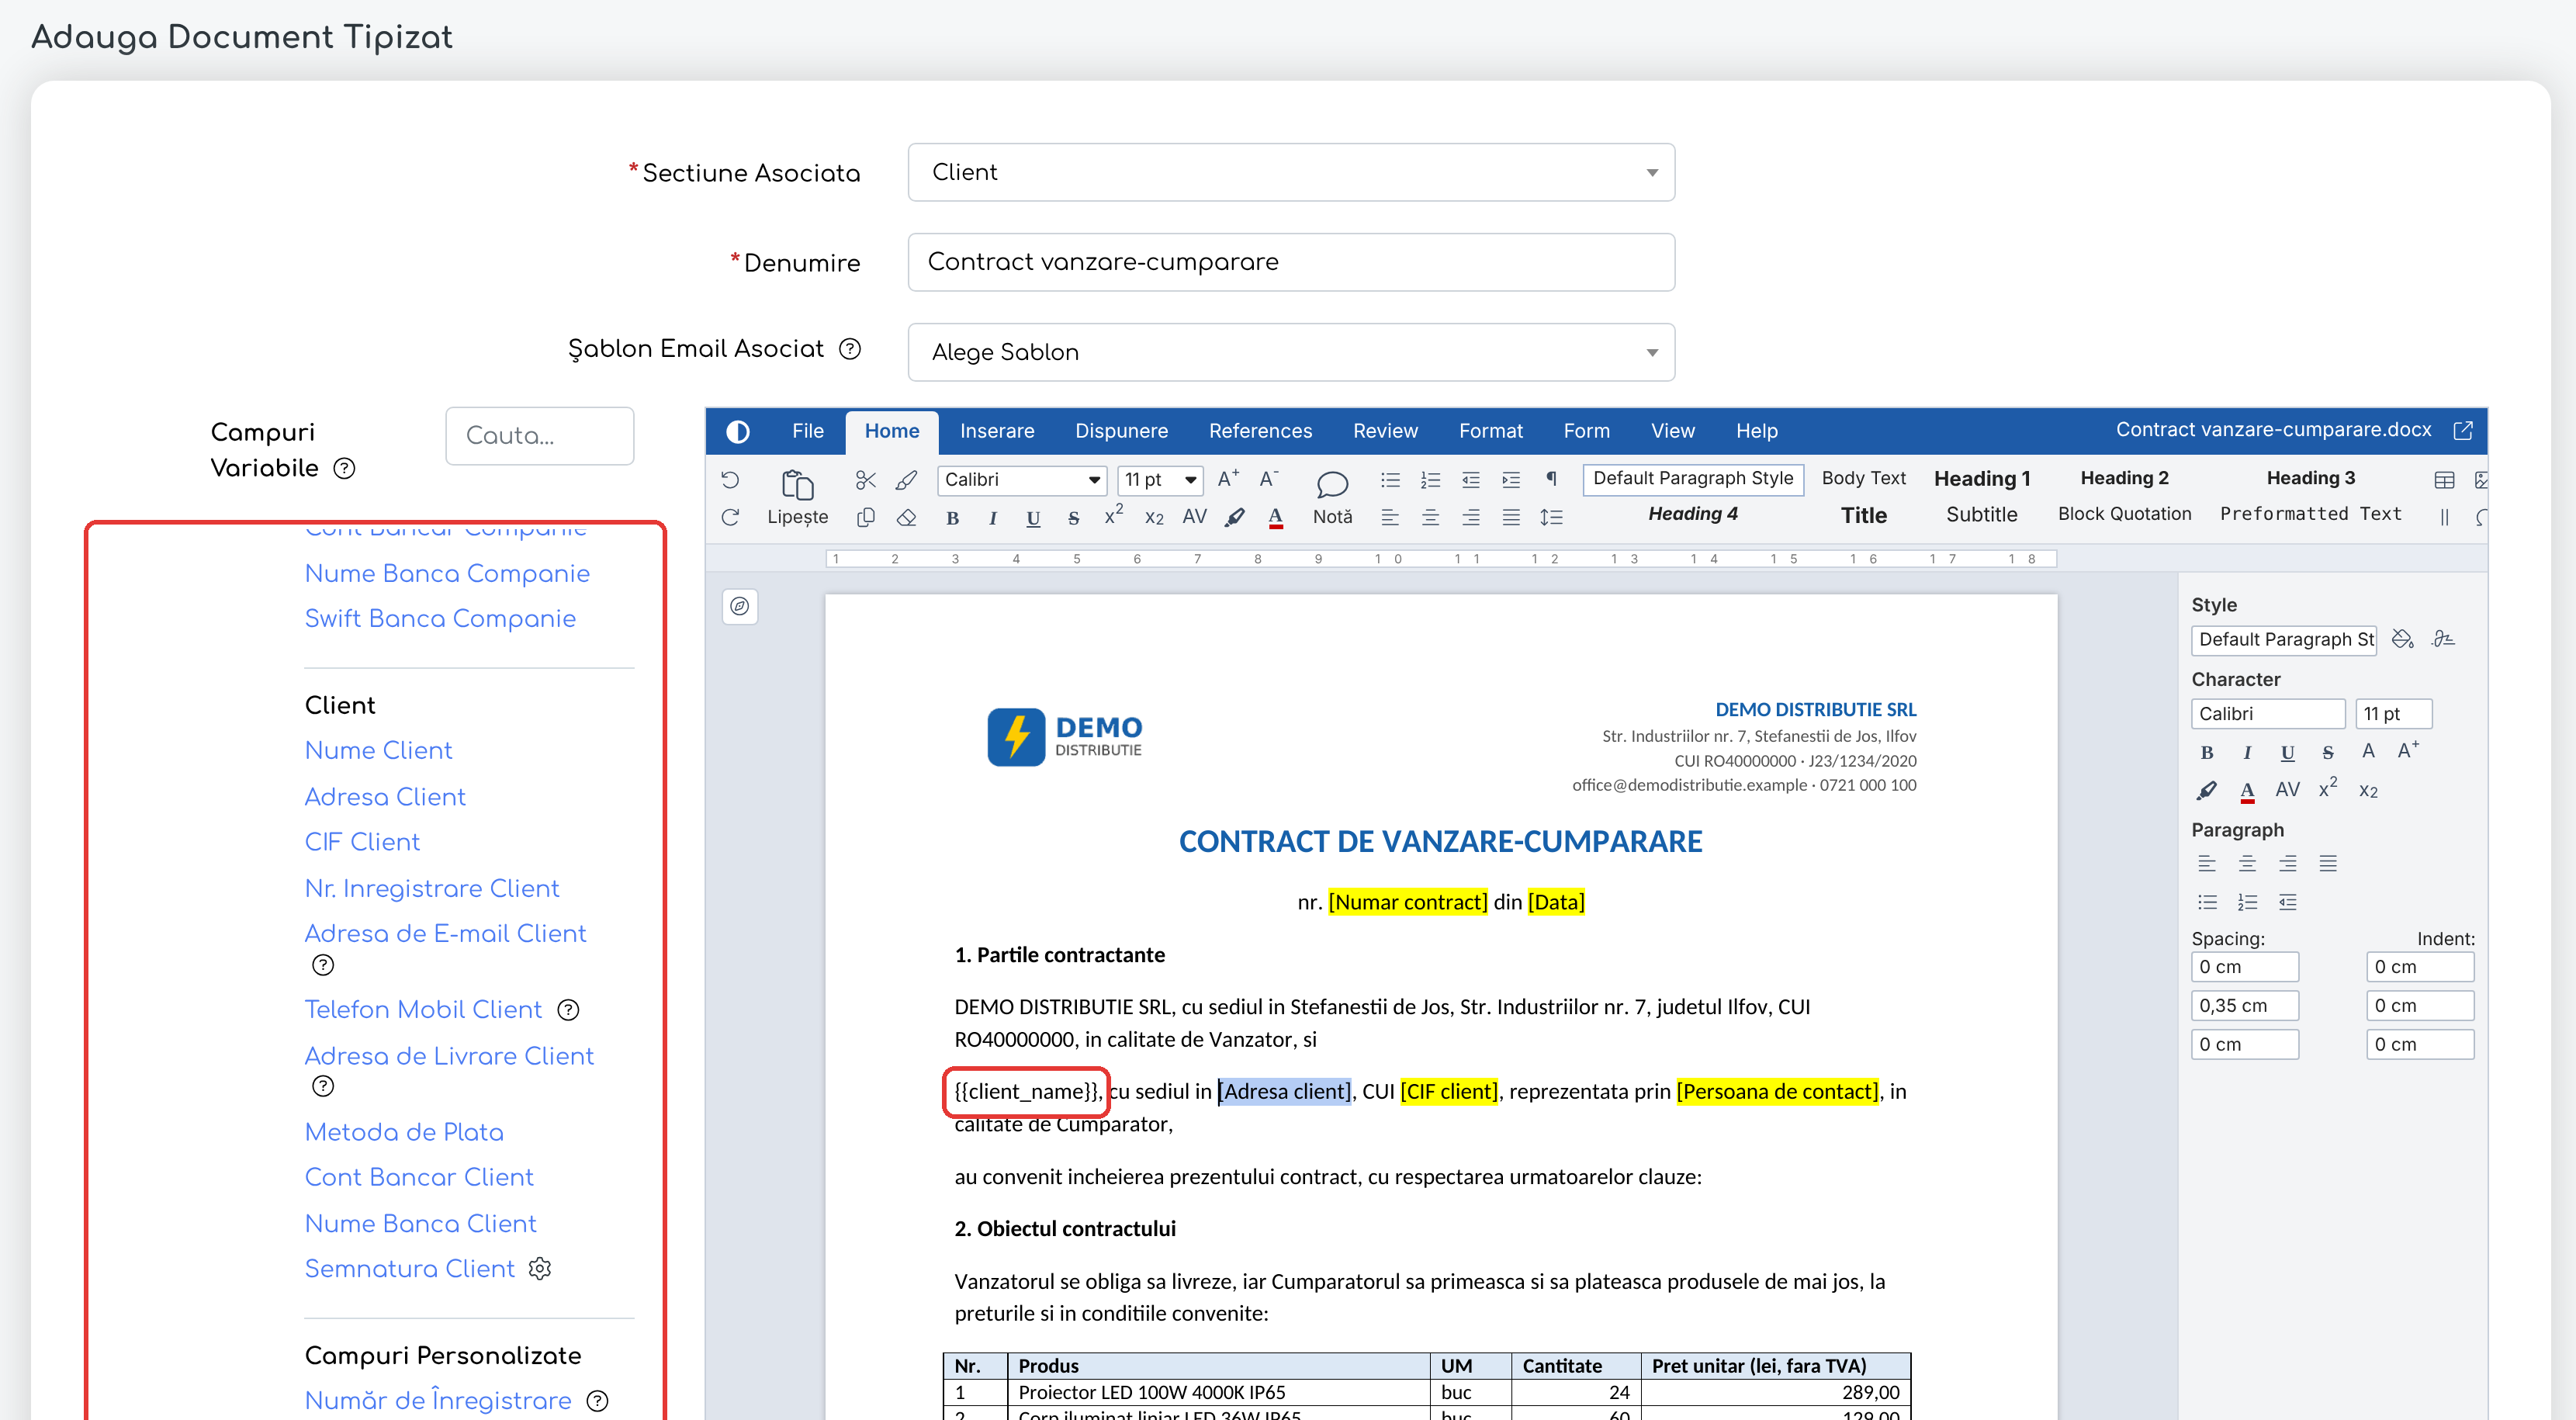The image size is (2576, 1420).
Task: Open the sidebar 11 pt size combo box
Action: click(x=2393, y=714)
